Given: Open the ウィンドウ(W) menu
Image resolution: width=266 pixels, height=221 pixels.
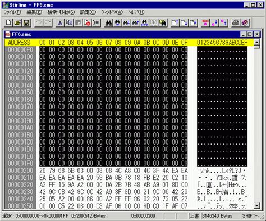Looking at the screenshot, I should (112, 12).
